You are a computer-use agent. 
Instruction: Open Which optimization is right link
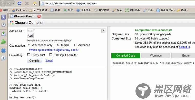[54, 50]
